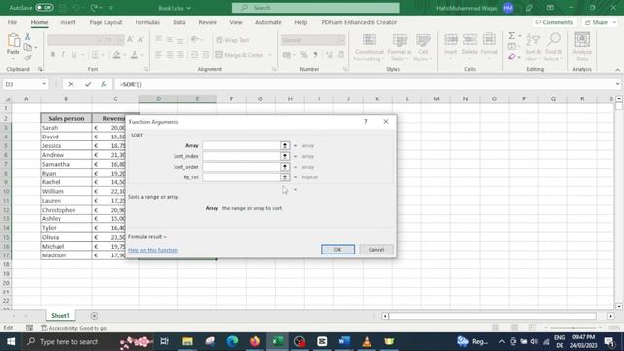Click OK in Function Arguments dialog
The image size is (624, 351).
coord(337,250)
